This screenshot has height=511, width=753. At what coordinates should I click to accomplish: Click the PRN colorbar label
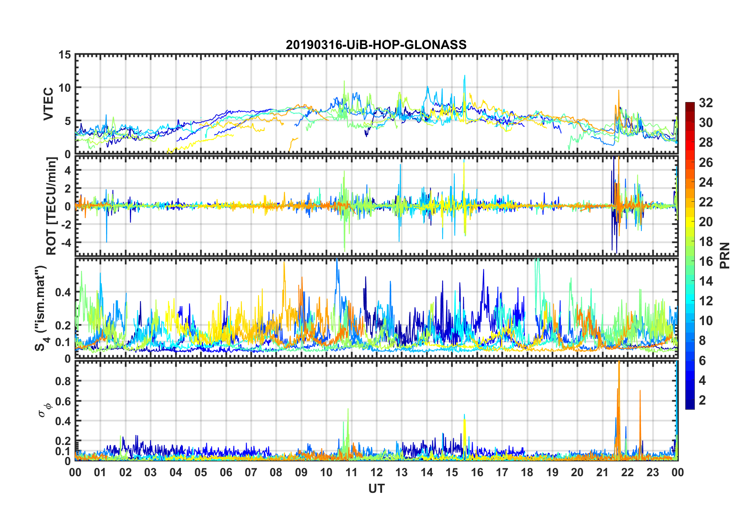[x=724, y=255]
